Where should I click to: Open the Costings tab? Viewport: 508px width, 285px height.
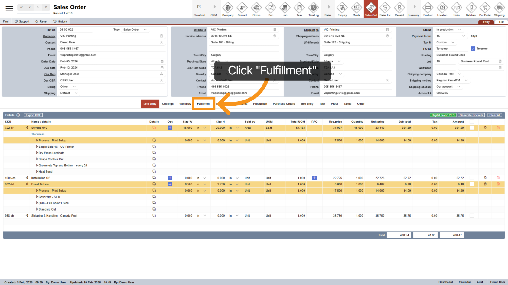[x=168, y=104]
